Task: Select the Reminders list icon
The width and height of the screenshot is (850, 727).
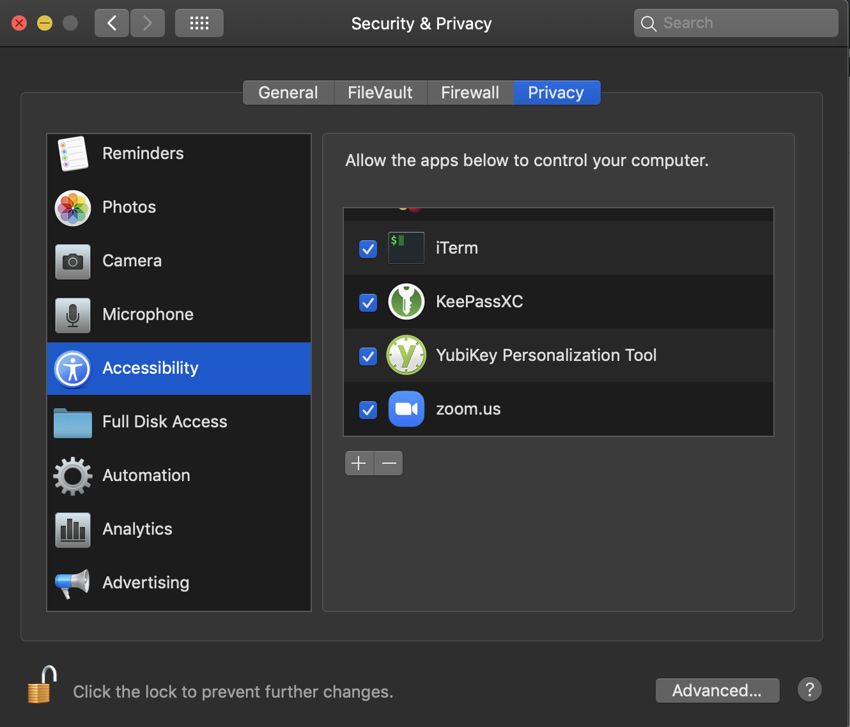Action: coord(72,154)
